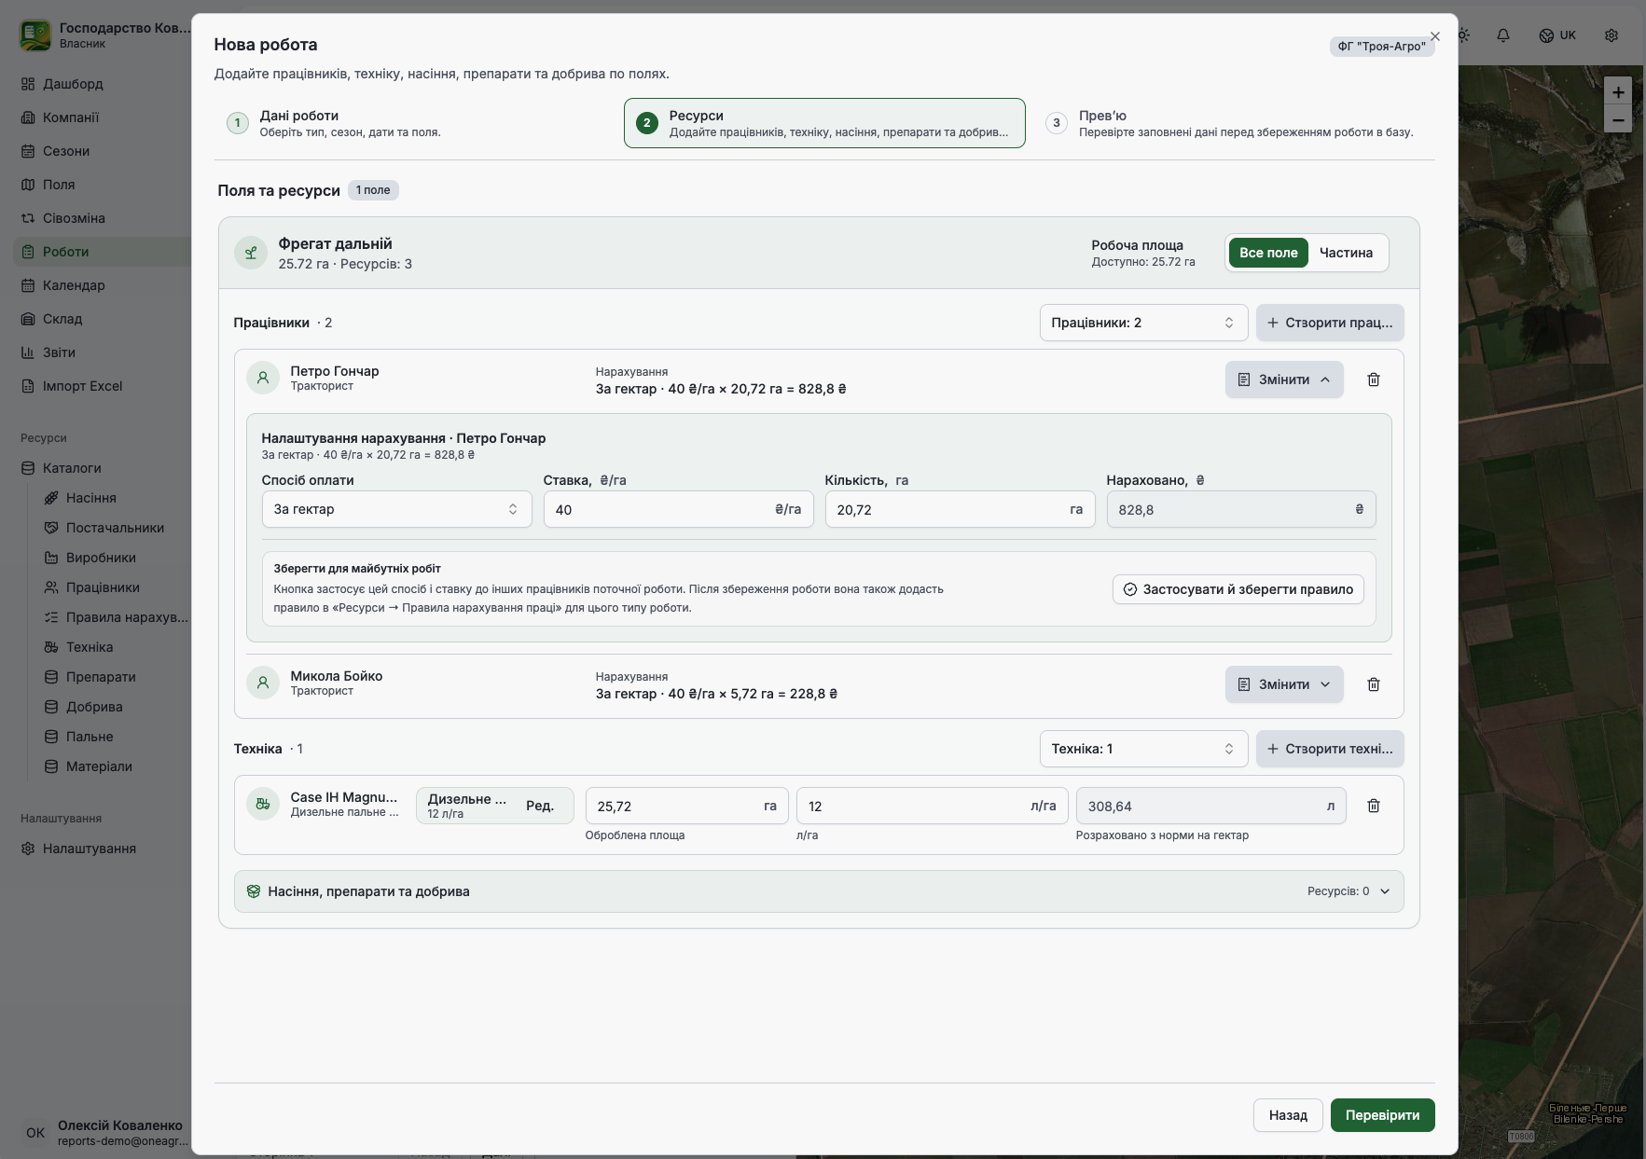Click the 12 л/га norm field
Viewport: 1646px width, 1159px height.
(x=932, y=806)
